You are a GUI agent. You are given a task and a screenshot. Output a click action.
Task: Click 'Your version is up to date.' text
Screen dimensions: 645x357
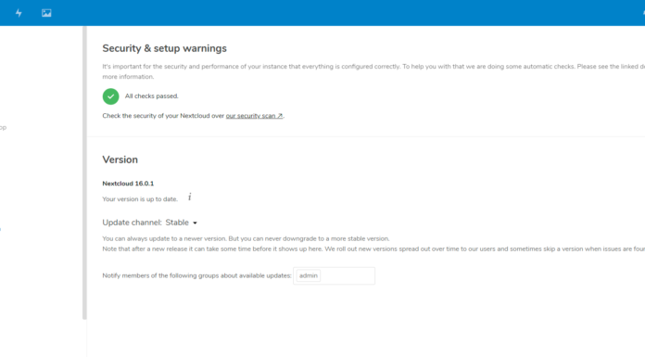click(x=140, y=198)
